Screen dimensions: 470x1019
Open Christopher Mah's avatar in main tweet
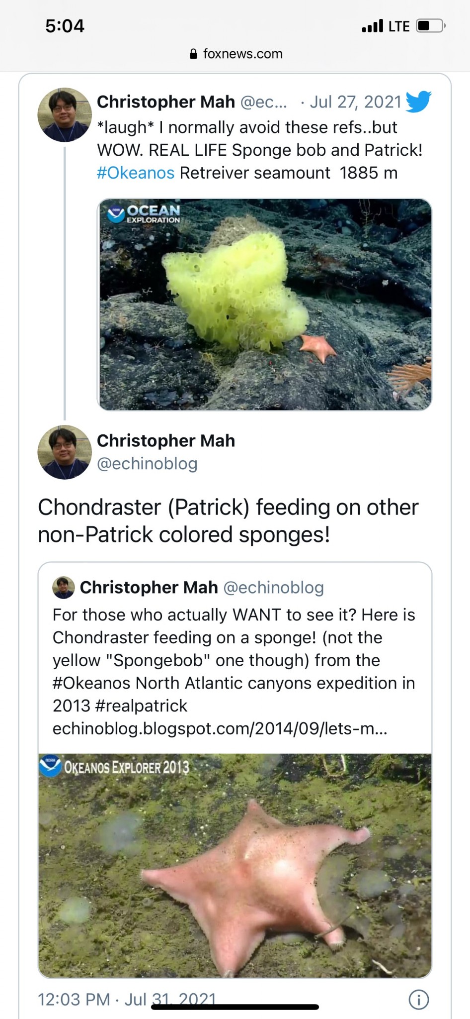pos(65,452)
